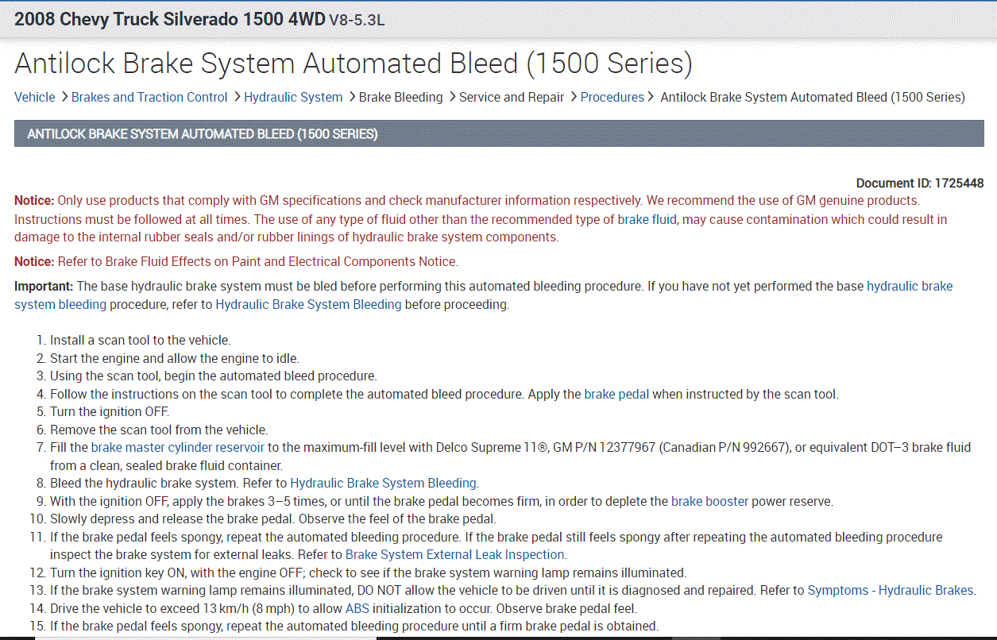997x640 pixels.
Task: Click the Document ID 1725448 text
Action: click(x=920, y=183)
